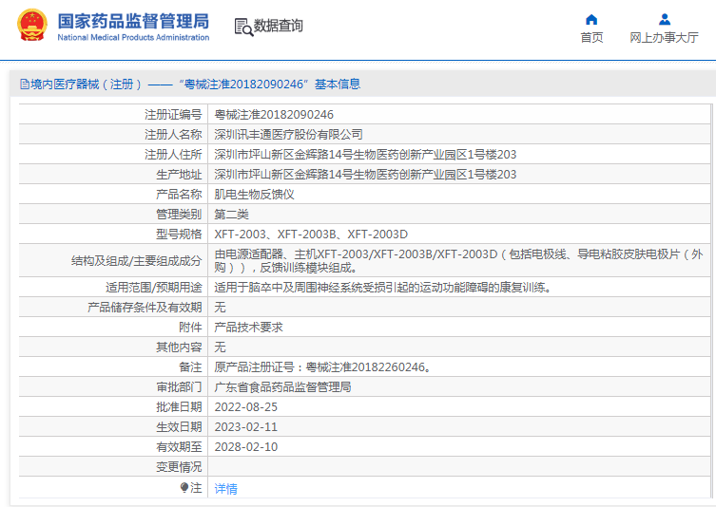Click the 国家药品监督管理局 site title
The image size is (716, 507).
[133, 20]
